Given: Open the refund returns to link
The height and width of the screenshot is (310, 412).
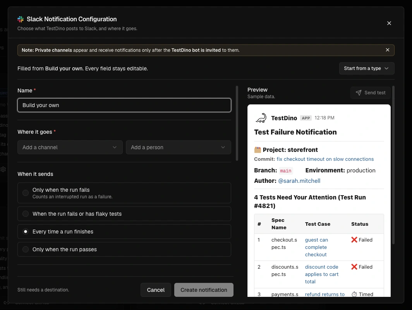Looking at the screenshot, I should point(325,294).
